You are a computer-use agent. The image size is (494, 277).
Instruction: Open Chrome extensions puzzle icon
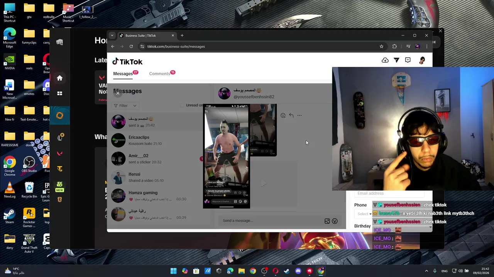coord(394,47)
